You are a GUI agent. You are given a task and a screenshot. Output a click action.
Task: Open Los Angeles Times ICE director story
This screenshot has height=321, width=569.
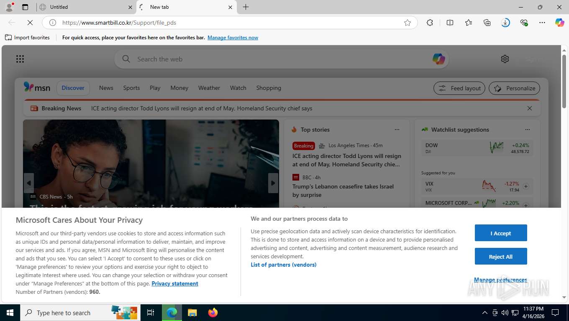[x=347, y=160]
